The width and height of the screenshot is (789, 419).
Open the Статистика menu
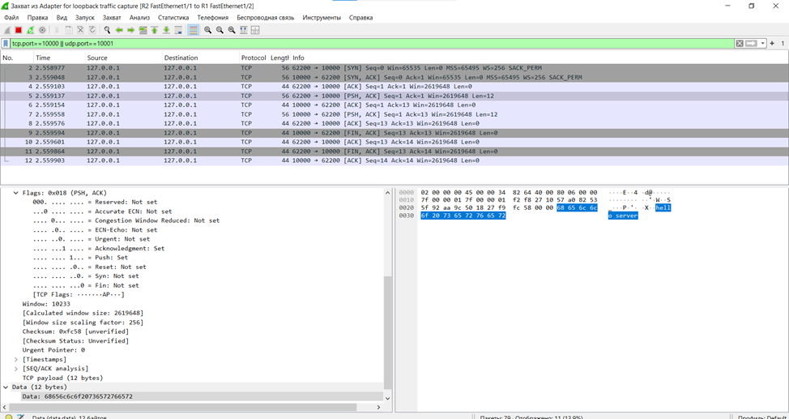point(173,17)
